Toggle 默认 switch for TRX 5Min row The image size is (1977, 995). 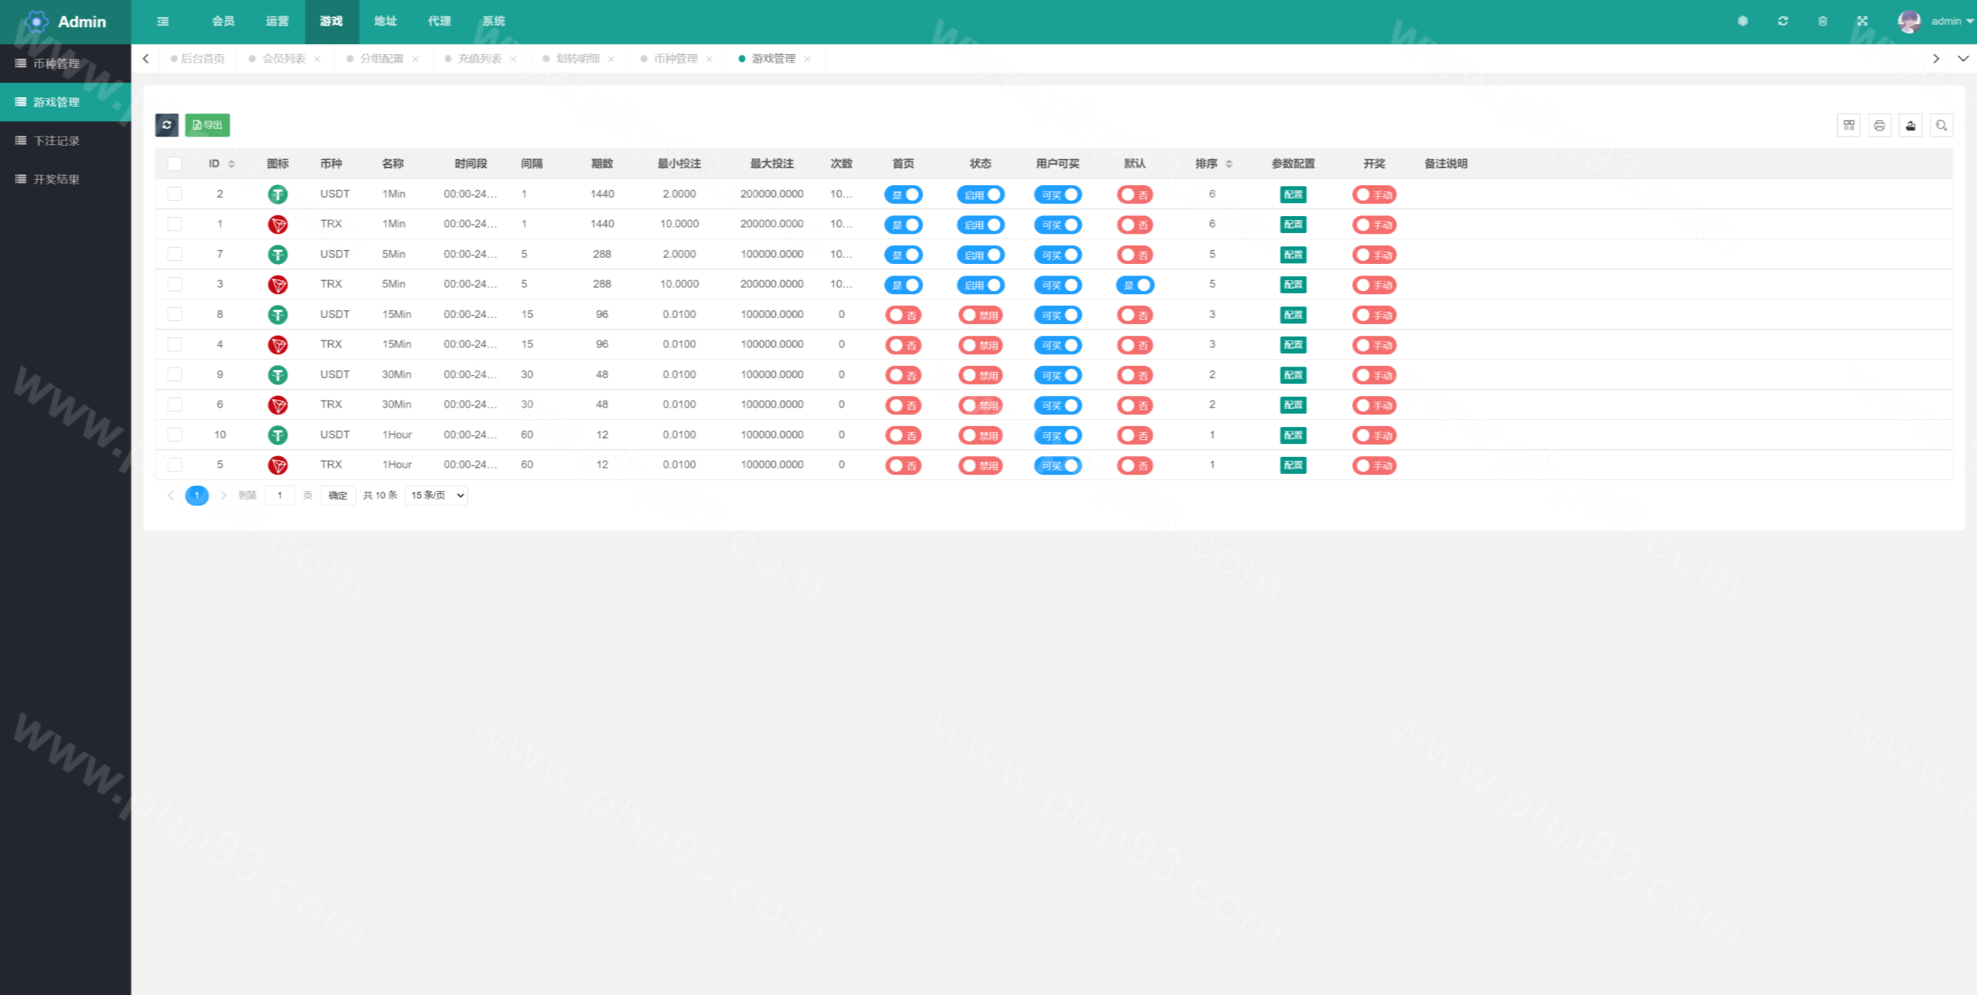click(1135, 285)
